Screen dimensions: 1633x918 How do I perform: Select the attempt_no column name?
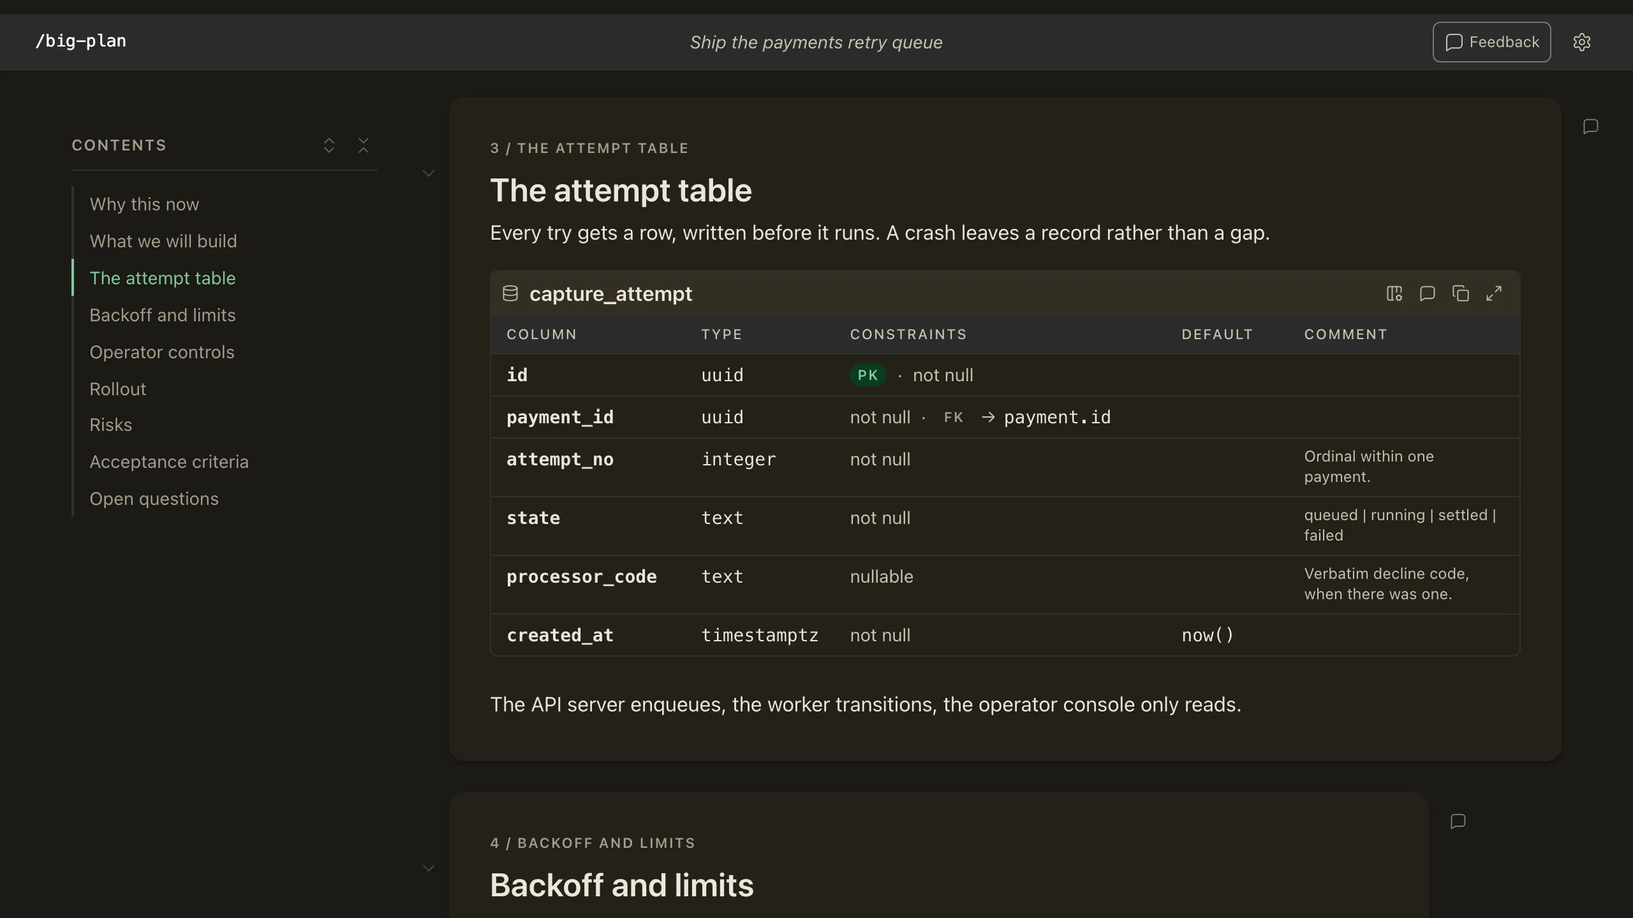(x=560, y=459)
